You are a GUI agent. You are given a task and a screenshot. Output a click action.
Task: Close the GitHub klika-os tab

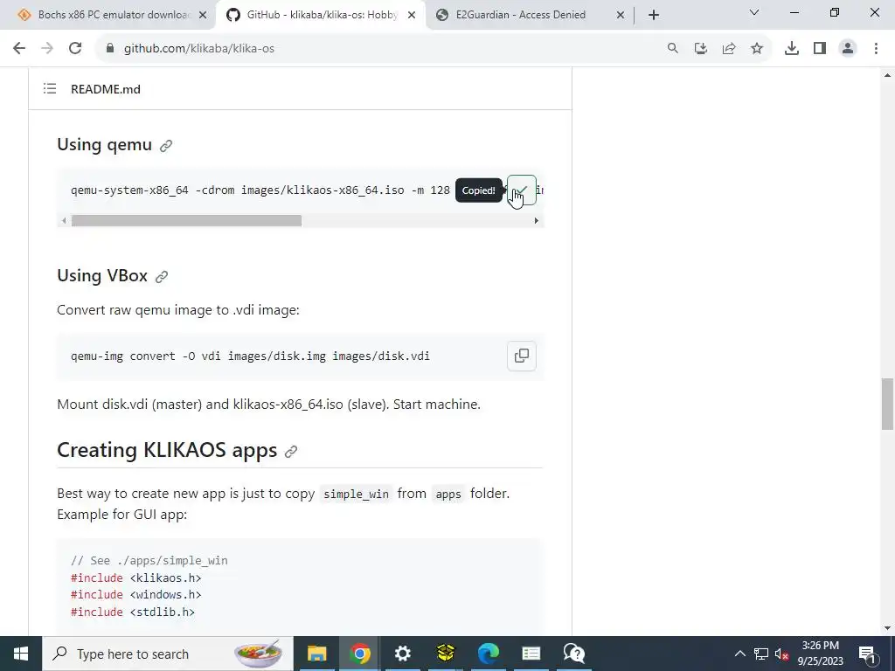click(x=412, y=16)
